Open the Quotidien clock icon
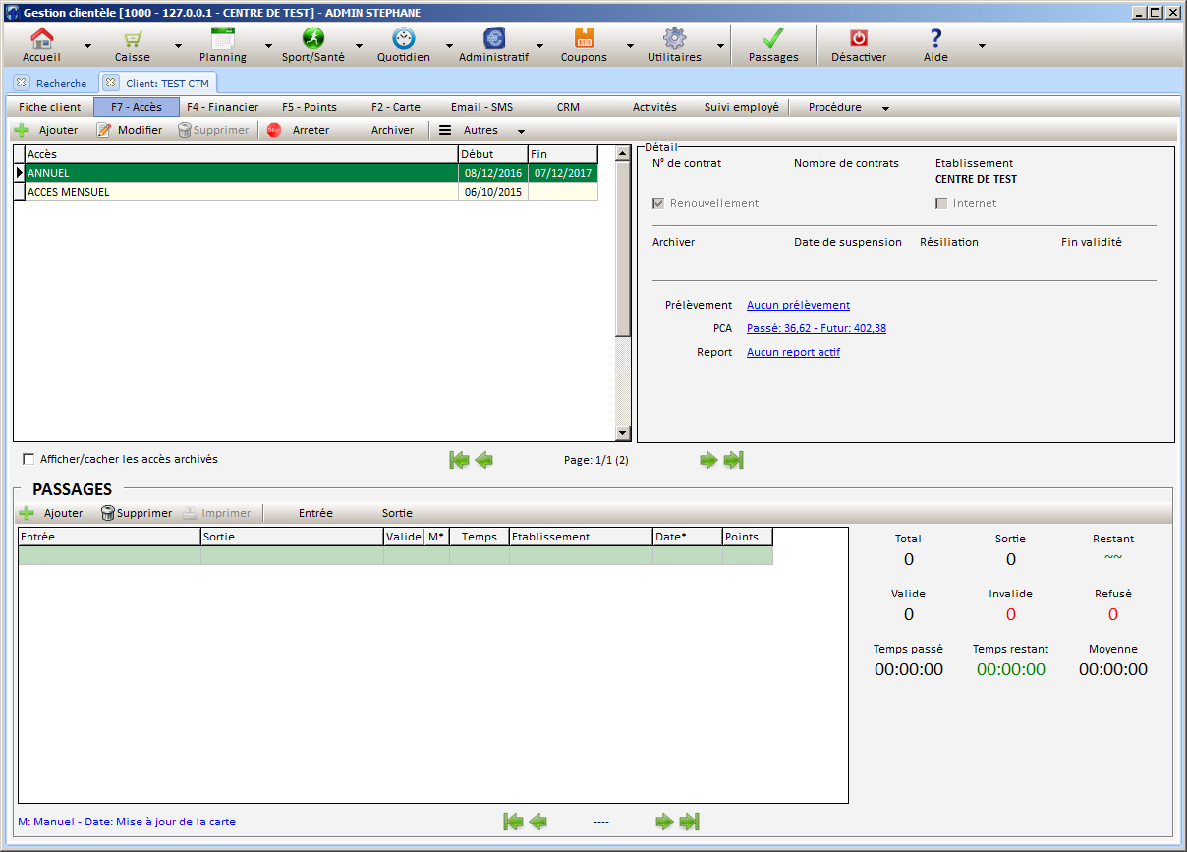Viewport: 1187px width, 852px height. click(x=404, y=39)
